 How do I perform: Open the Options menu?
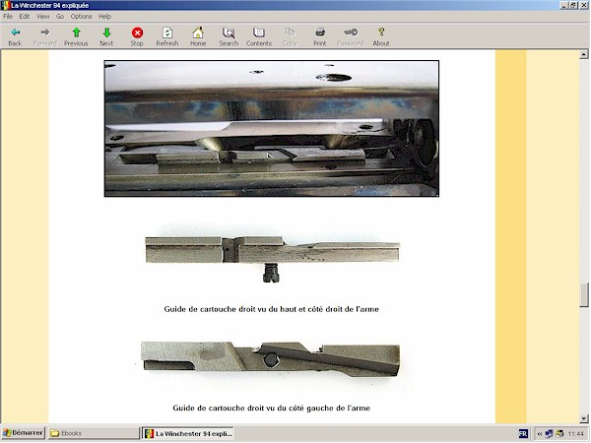(81, 17)
